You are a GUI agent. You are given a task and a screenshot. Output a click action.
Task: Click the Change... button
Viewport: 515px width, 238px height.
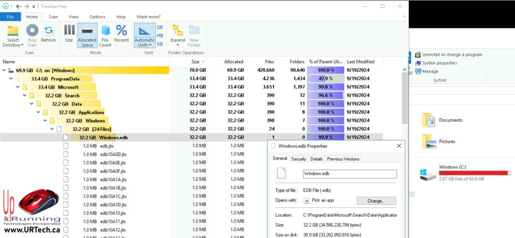click(376, 201)
